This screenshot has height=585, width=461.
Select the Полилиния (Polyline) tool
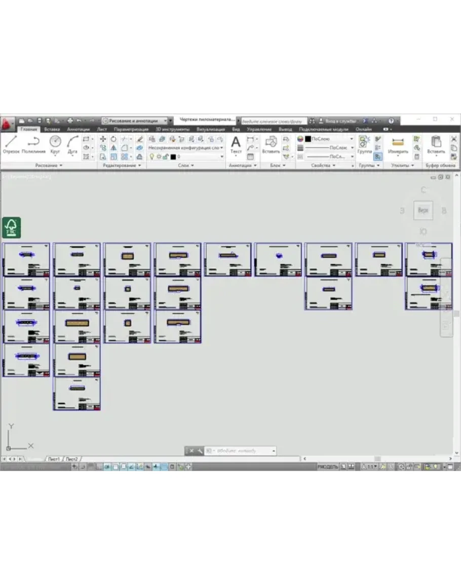(33, 144)
